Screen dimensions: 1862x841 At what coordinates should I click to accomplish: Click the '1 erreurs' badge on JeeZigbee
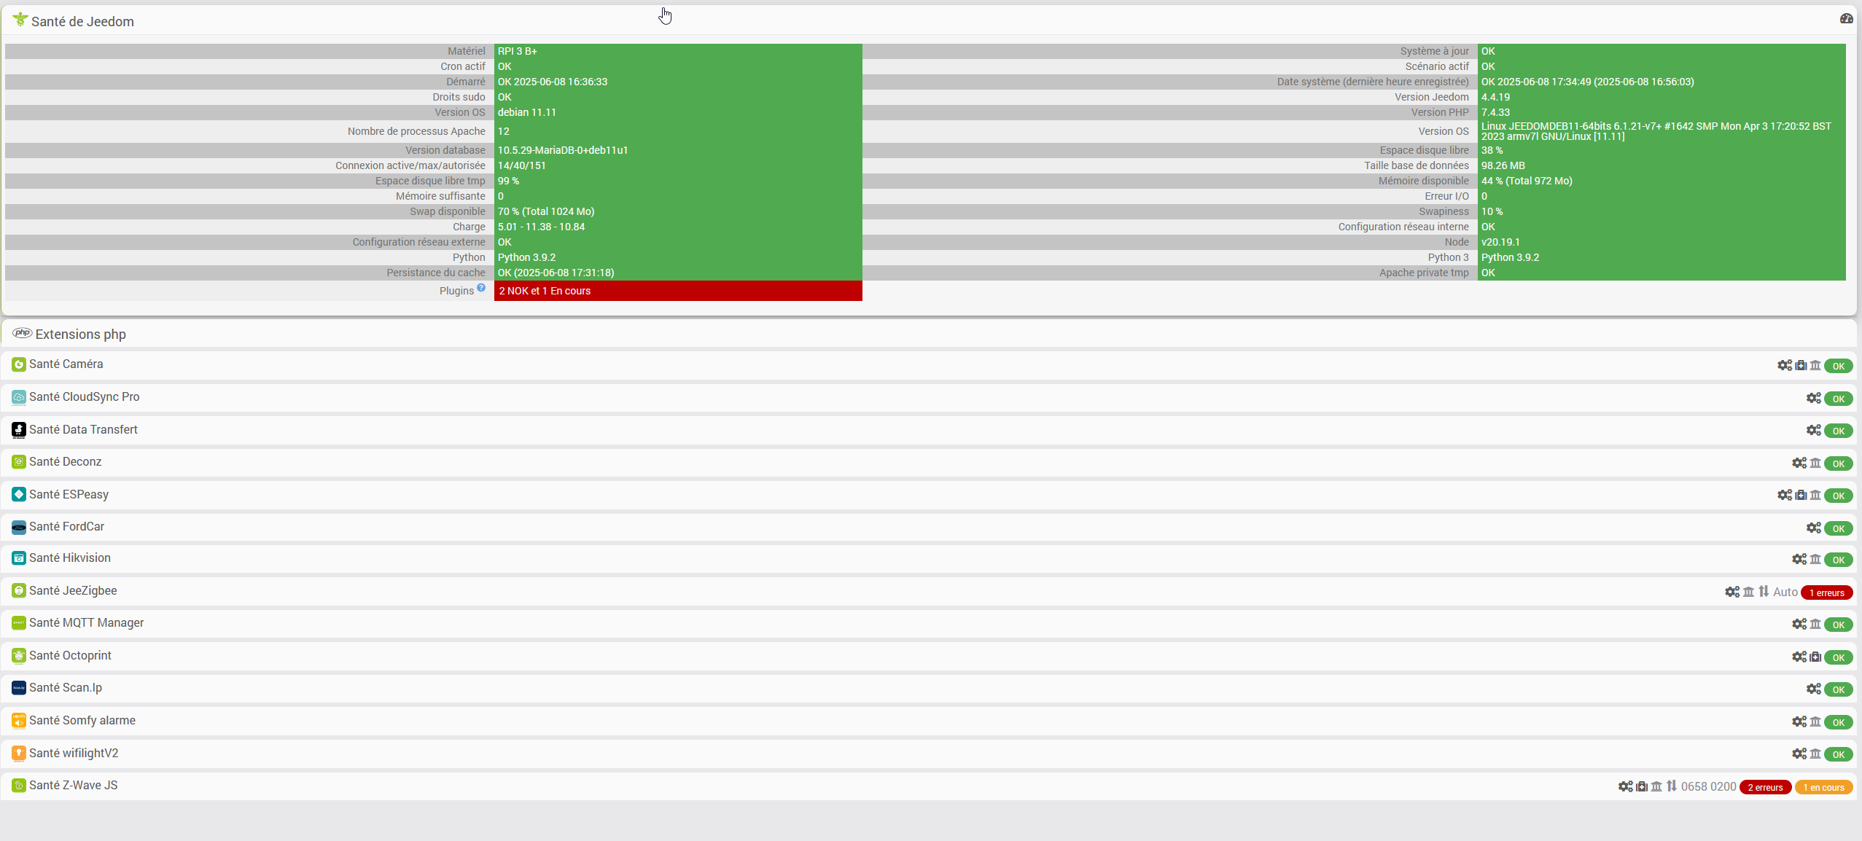[x=1826, y=592]
